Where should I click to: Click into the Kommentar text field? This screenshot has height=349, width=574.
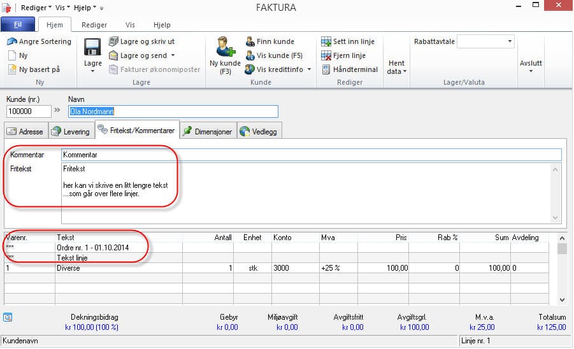click(x=311, y=155)
